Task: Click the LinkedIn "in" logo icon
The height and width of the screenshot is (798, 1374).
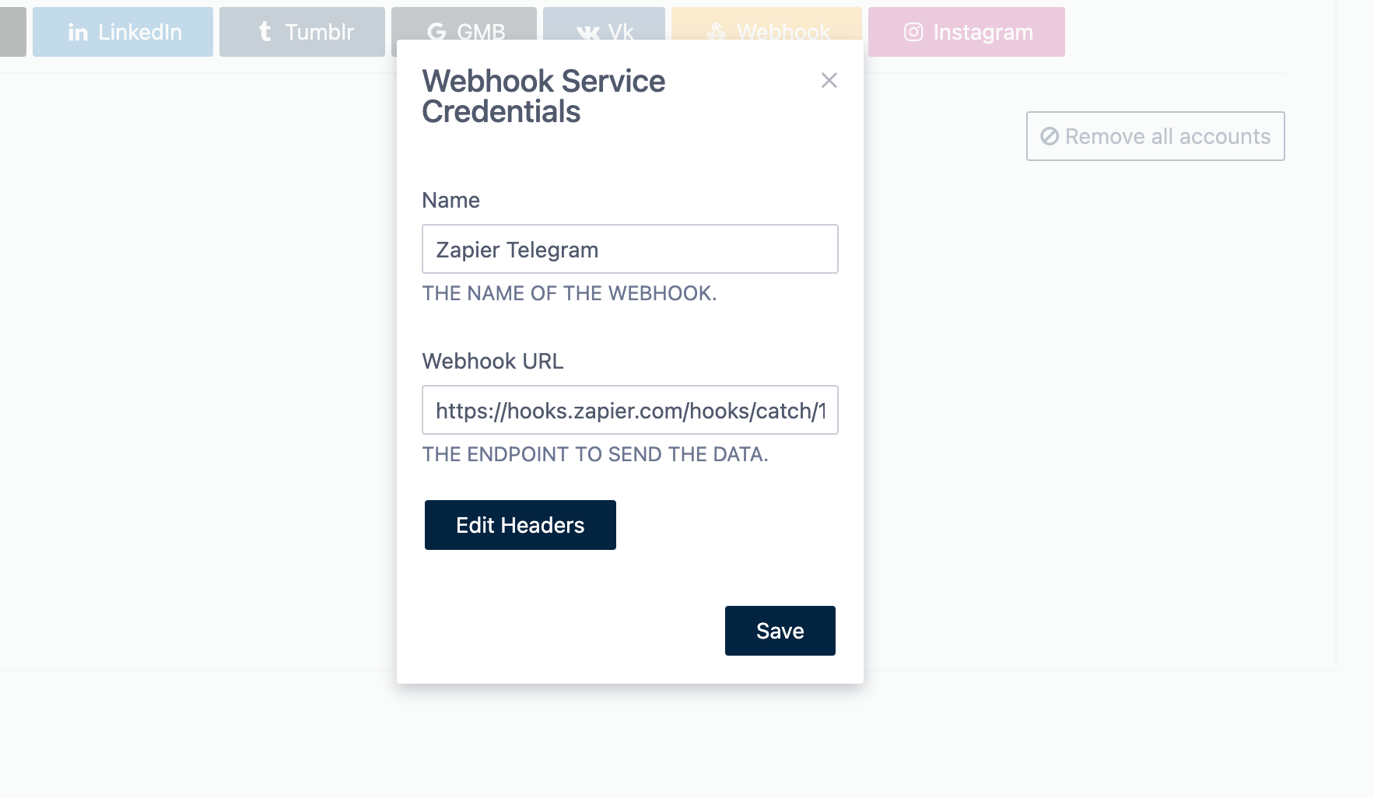Action: click(78, 33)
